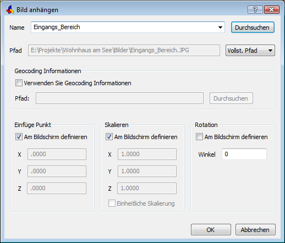Click the Einfüge Punkt X field

pos(57,154)
